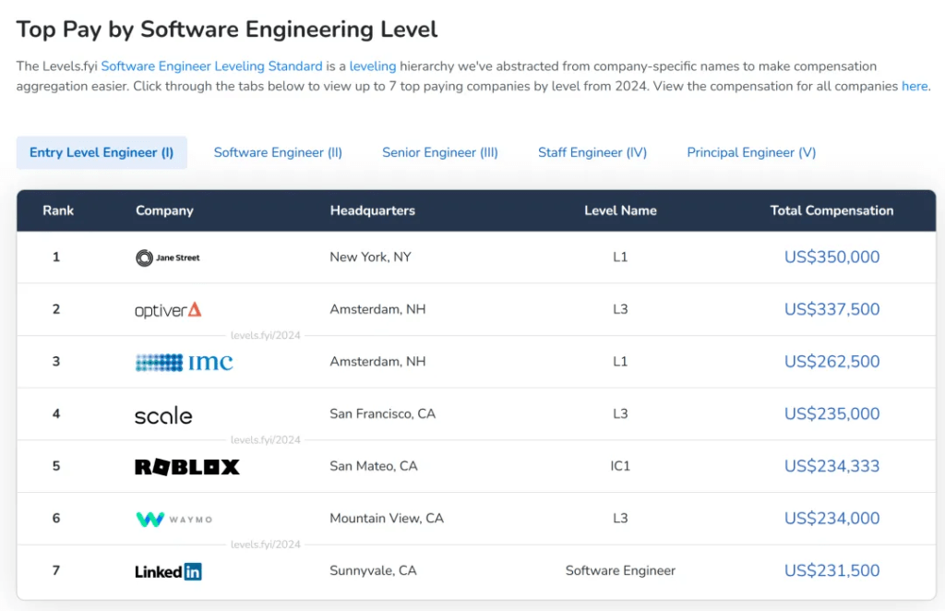Click 'Sunnyvale, CA' headquarters cell
This screenshot has height=611, width=945.
click(373, 570)
